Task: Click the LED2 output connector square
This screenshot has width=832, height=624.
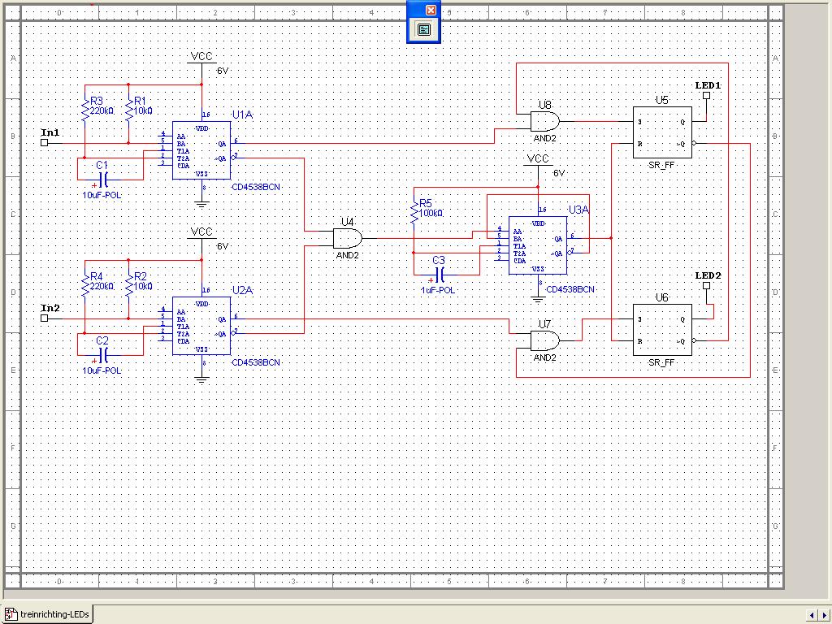Action: pos(706,286)
